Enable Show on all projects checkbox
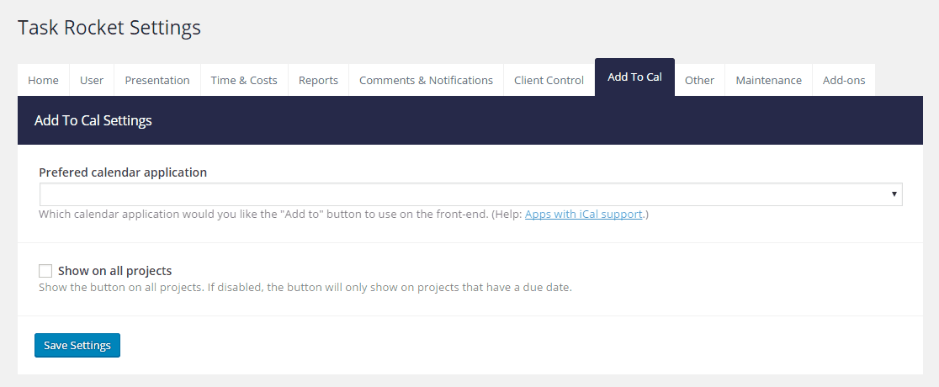 pos(45,271)
